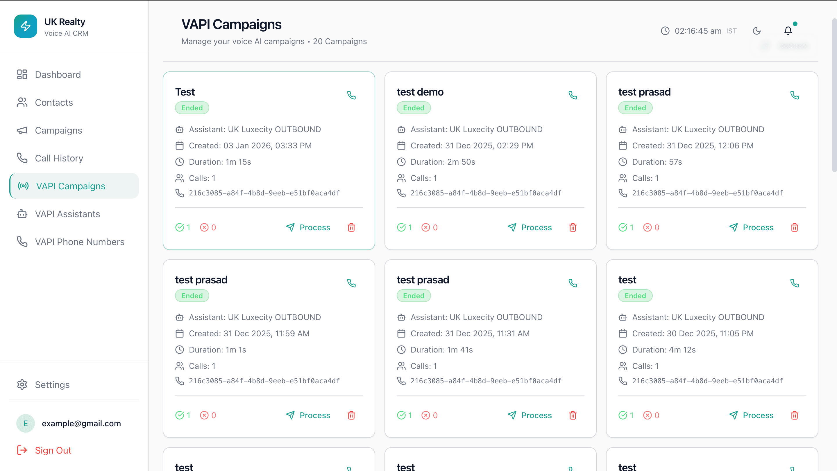The image size is (837, 471).
Task: Open notifications bell
Action: click(x=788, y=31)
